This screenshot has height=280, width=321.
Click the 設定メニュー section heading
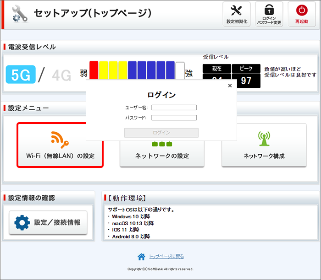(28, 108)
